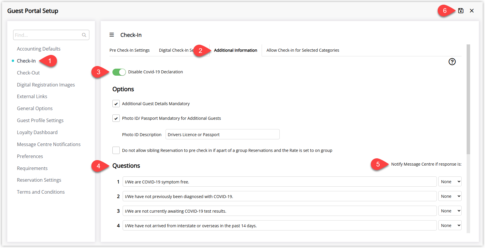Image resolution: width=485 pixels, height=248 pixels.
Task: Close the Guest Portal Setup window
Action: (472, 11)
